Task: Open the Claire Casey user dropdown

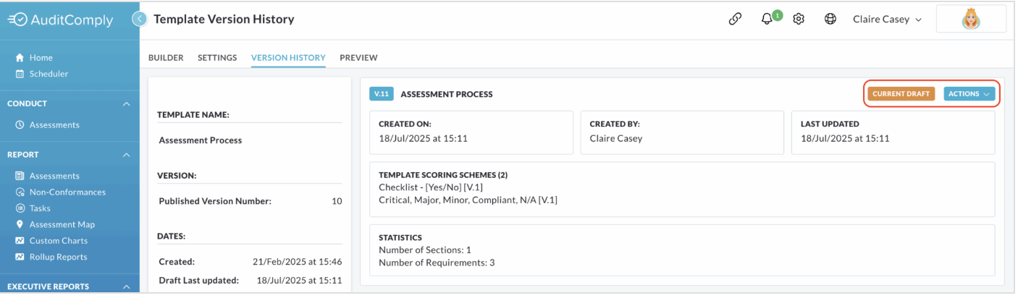Action: [x=887, y=20]
